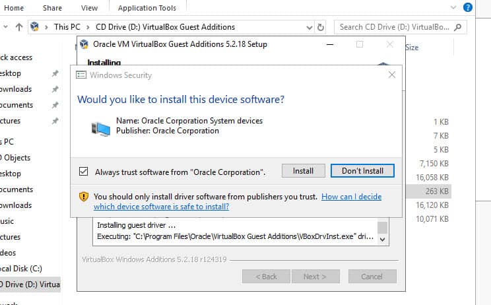
Task: Open the Share ribbon tab
Action: pyautogui.click(x=52, y=8)
